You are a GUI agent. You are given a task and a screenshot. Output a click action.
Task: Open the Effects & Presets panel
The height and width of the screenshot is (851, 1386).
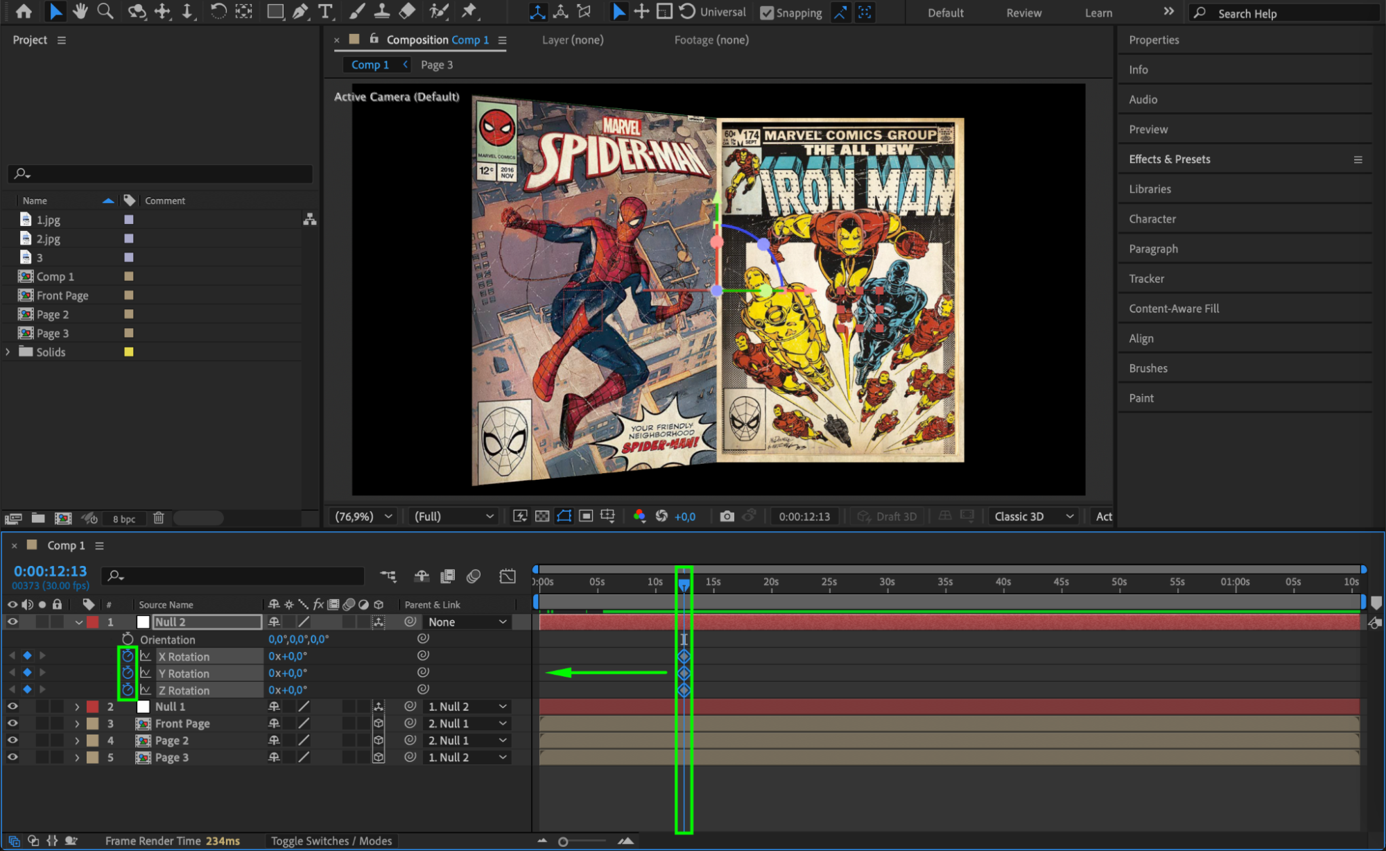pos(1169,159)
